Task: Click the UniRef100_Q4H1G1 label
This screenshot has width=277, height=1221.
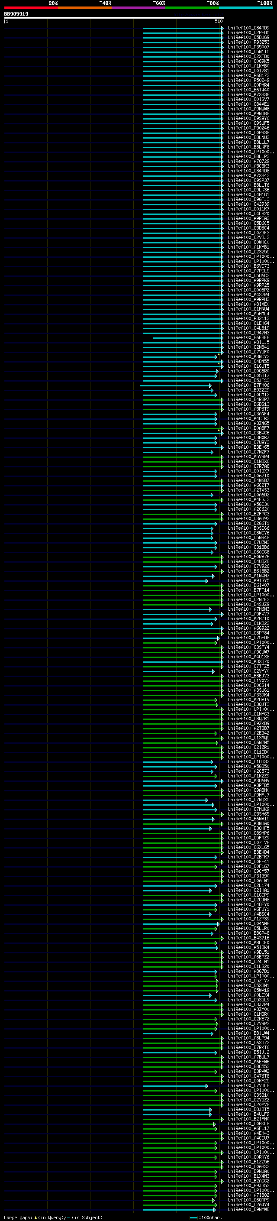Action: tap(248, 195)
